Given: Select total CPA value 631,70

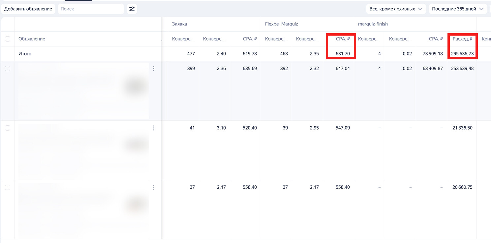Looking at the screenshot, I should [x=343, y=54].
